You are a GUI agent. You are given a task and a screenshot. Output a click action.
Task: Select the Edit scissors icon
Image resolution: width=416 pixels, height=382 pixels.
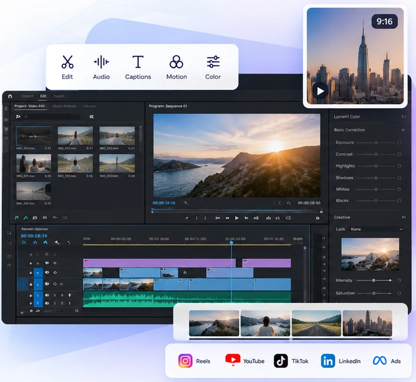(x=68, y=62)
